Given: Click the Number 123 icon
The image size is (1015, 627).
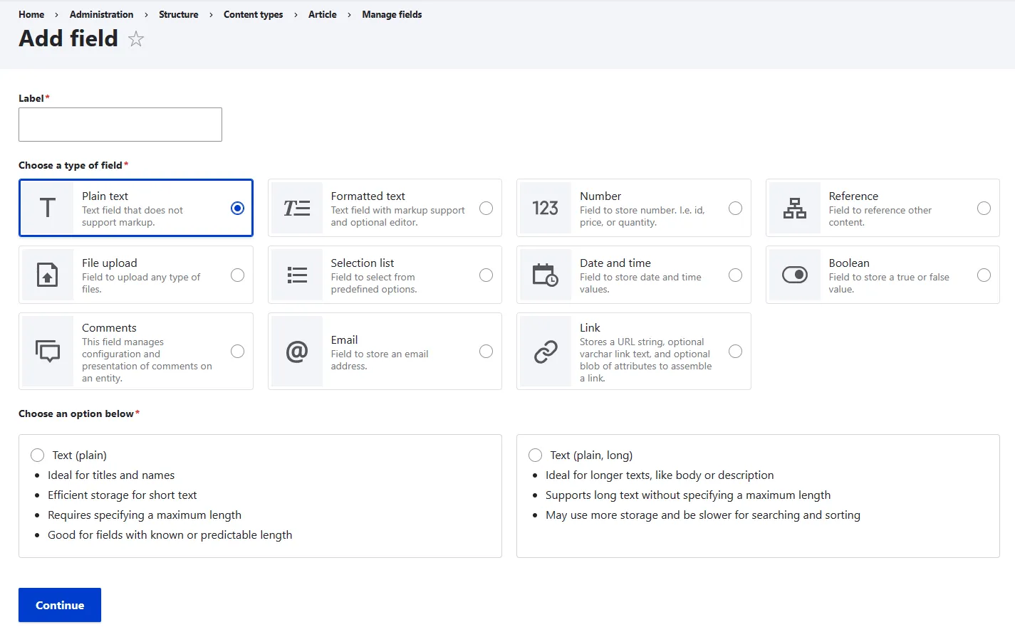Looking at the screenshot, I should click(x=546, y=208).
